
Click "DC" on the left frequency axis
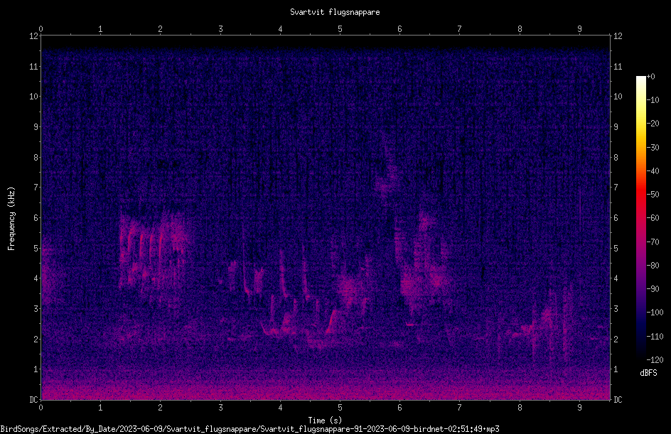point(33,400)
